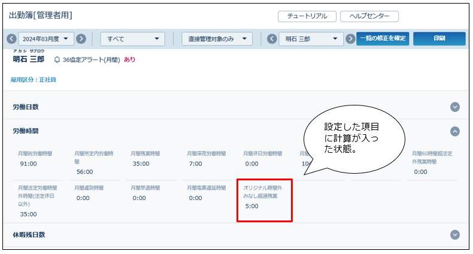Click the 労働日数 section heading

click(26, 107)
